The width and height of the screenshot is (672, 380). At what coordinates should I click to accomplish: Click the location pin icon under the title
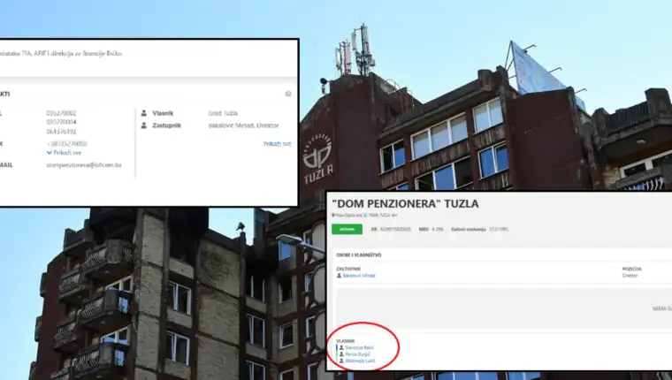tap(333, 216)
